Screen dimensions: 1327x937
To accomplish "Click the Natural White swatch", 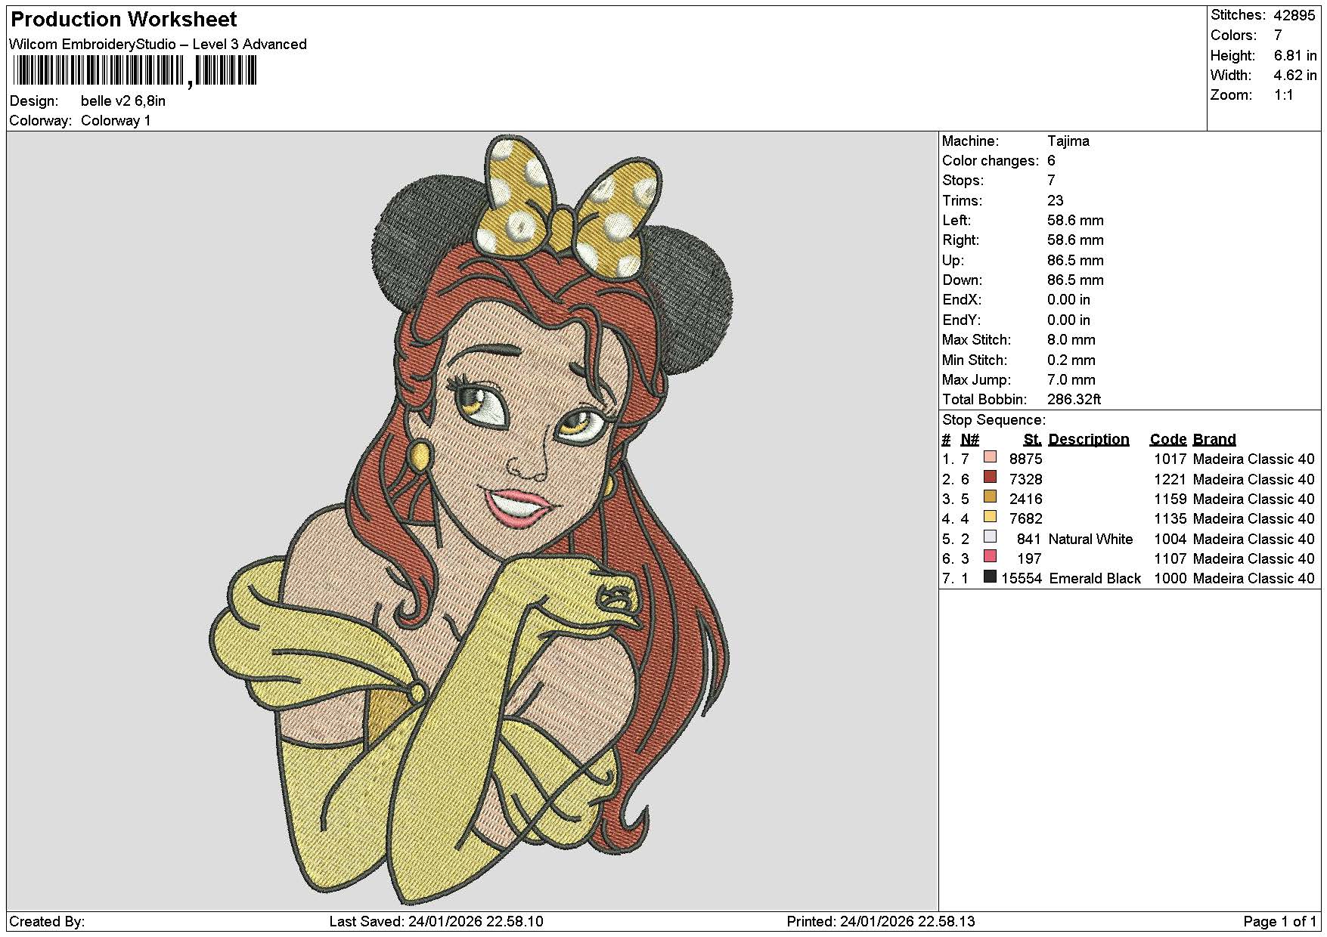I will (990, 537).
